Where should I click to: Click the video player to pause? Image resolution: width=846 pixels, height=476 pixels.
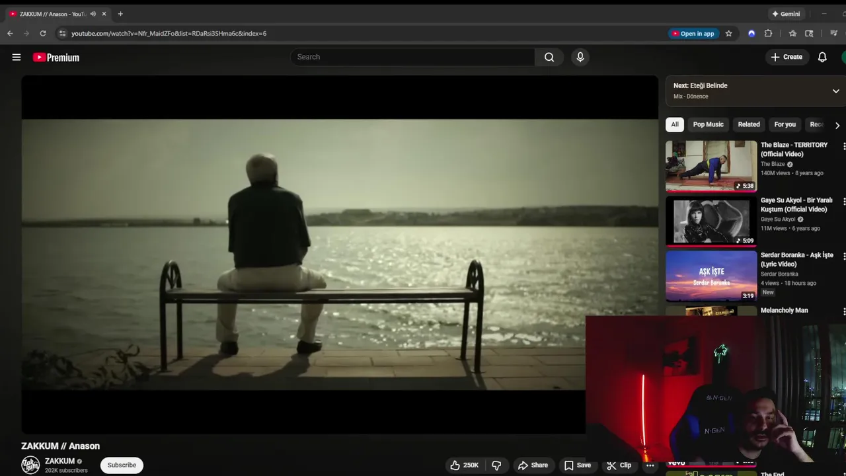coord(340,255)
